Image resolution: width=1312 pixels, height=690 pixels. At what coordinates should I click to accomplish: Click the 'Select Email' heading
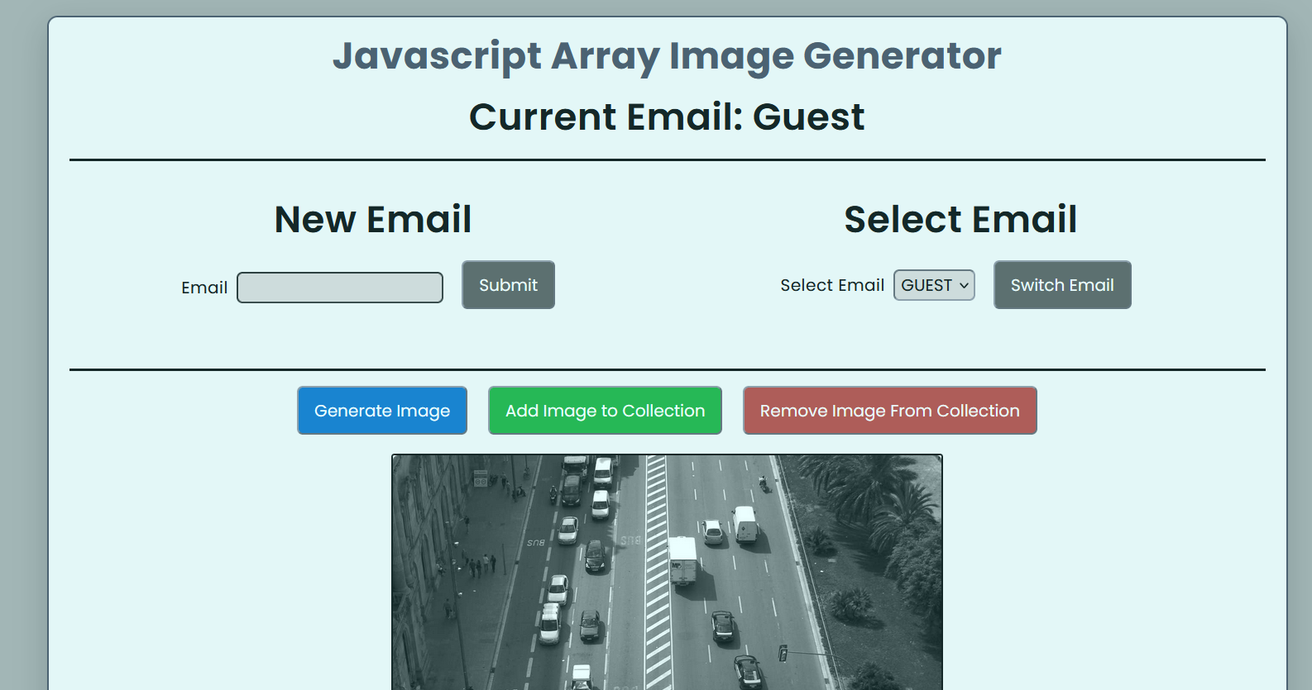point(960,220)
